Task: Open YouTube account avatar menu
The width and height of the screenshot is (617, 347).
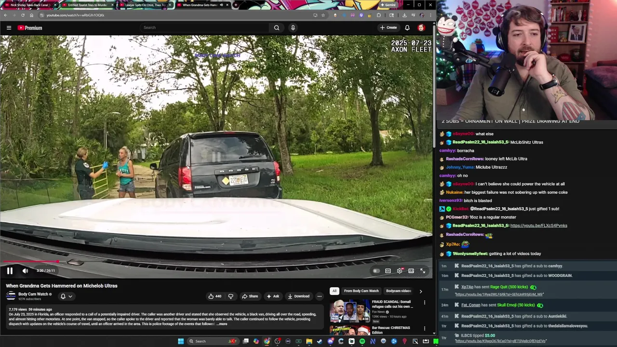Action: pyautogui.click(x=421, y=27)
